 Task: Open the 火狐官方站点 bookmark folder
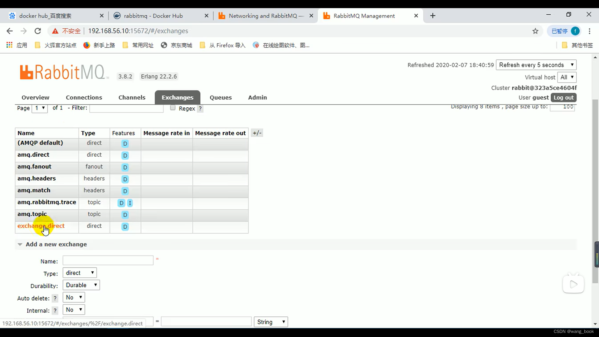point(56,45)
